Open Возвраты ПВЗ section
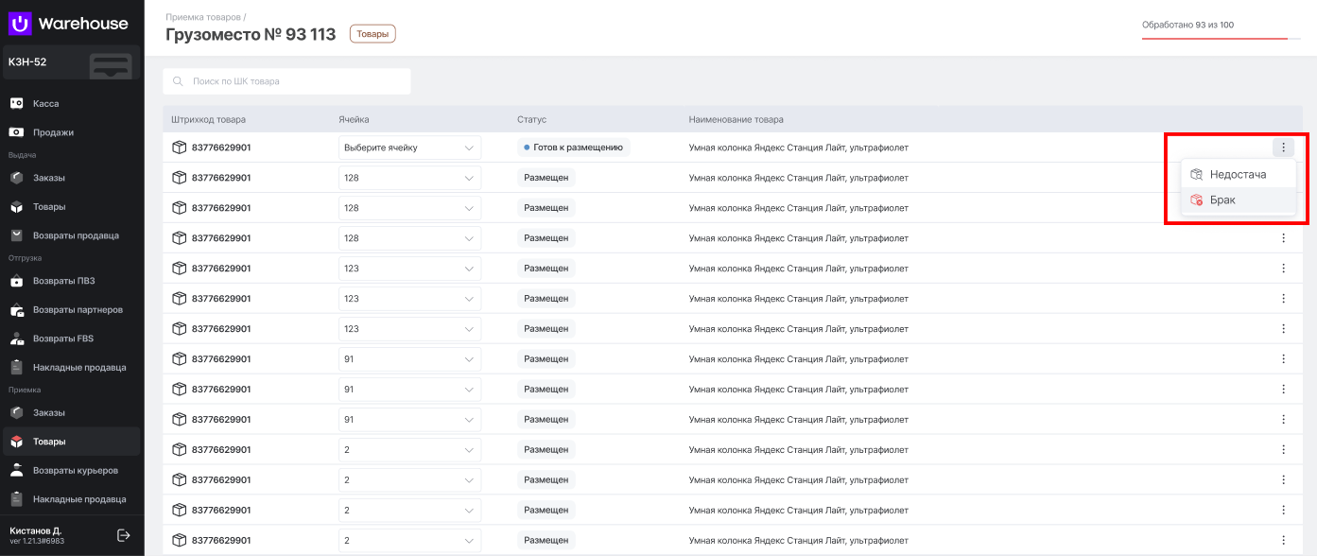The image size is (1317, 556). pyautogui.click(x=63, y=281)
